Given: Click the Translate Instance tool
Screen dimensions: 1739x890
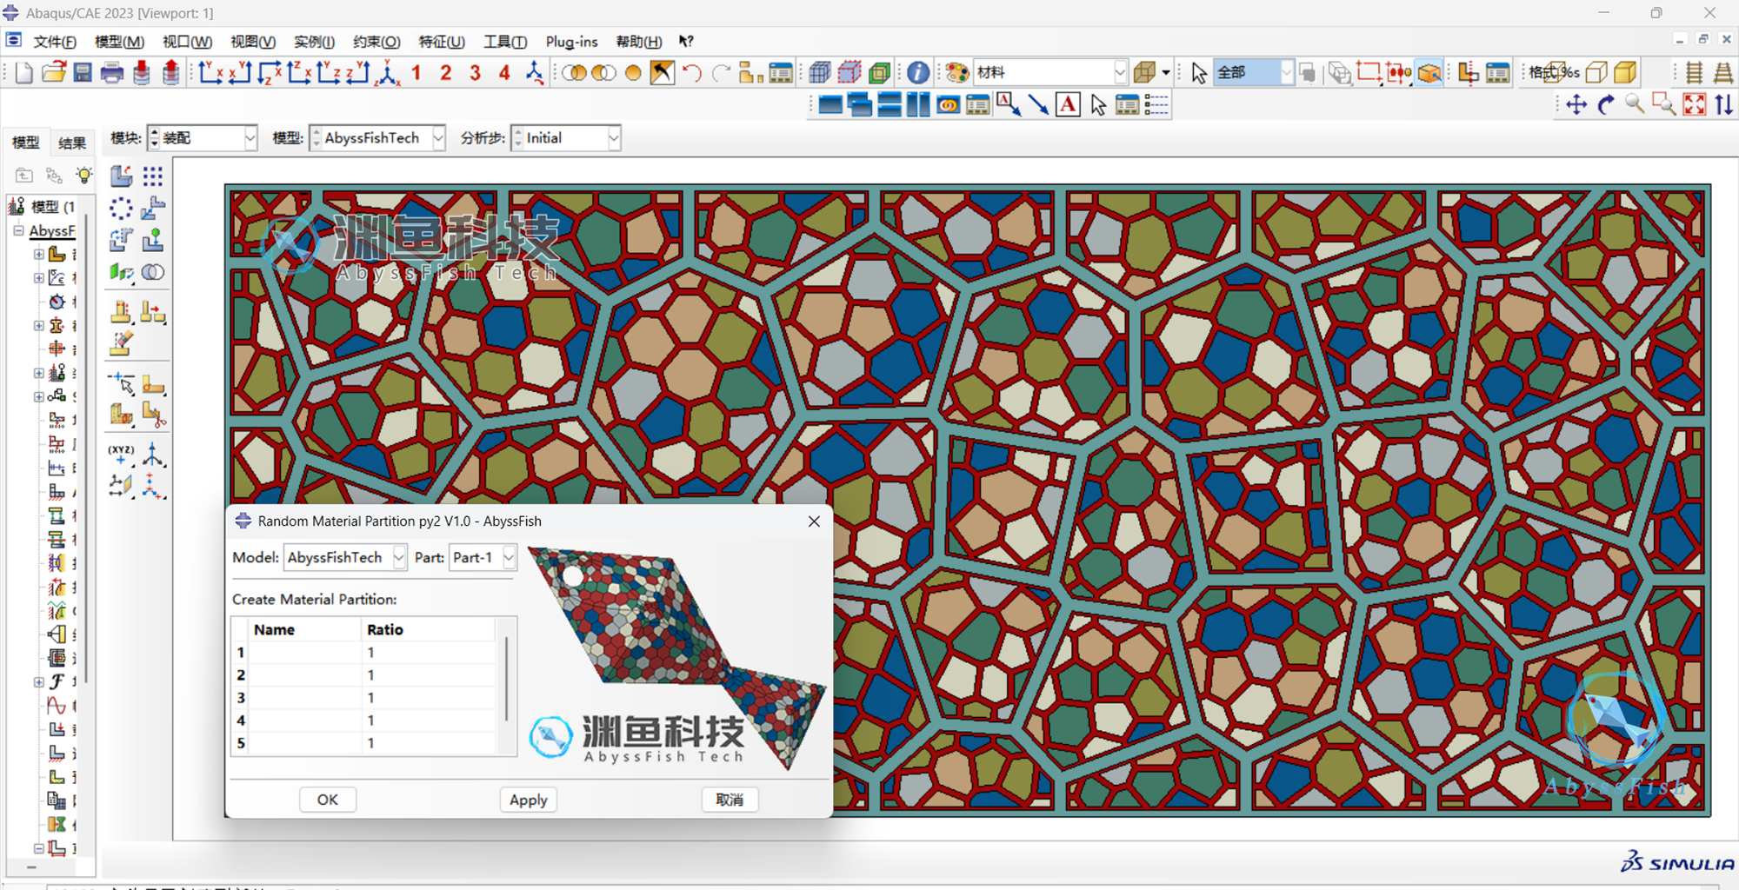Looking at the screenshot, I should click(153, 209).
